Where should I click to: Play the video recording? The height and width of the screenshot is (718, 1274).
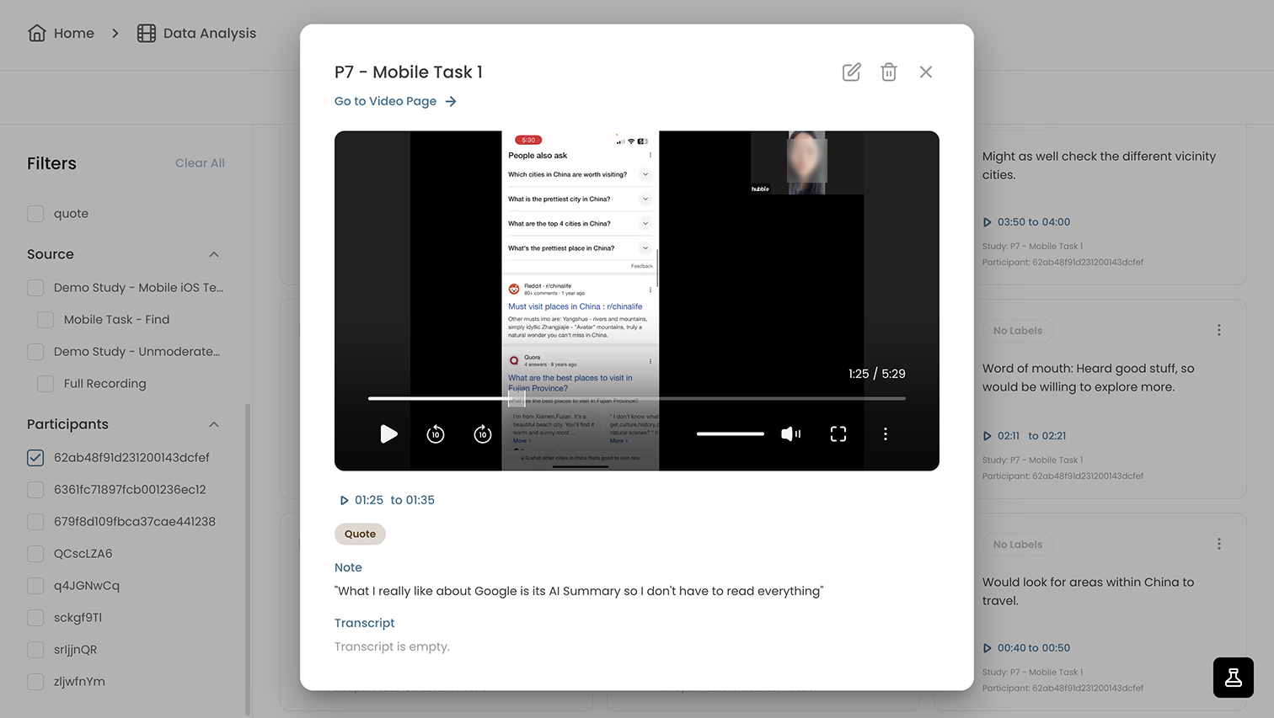[388, 433]
